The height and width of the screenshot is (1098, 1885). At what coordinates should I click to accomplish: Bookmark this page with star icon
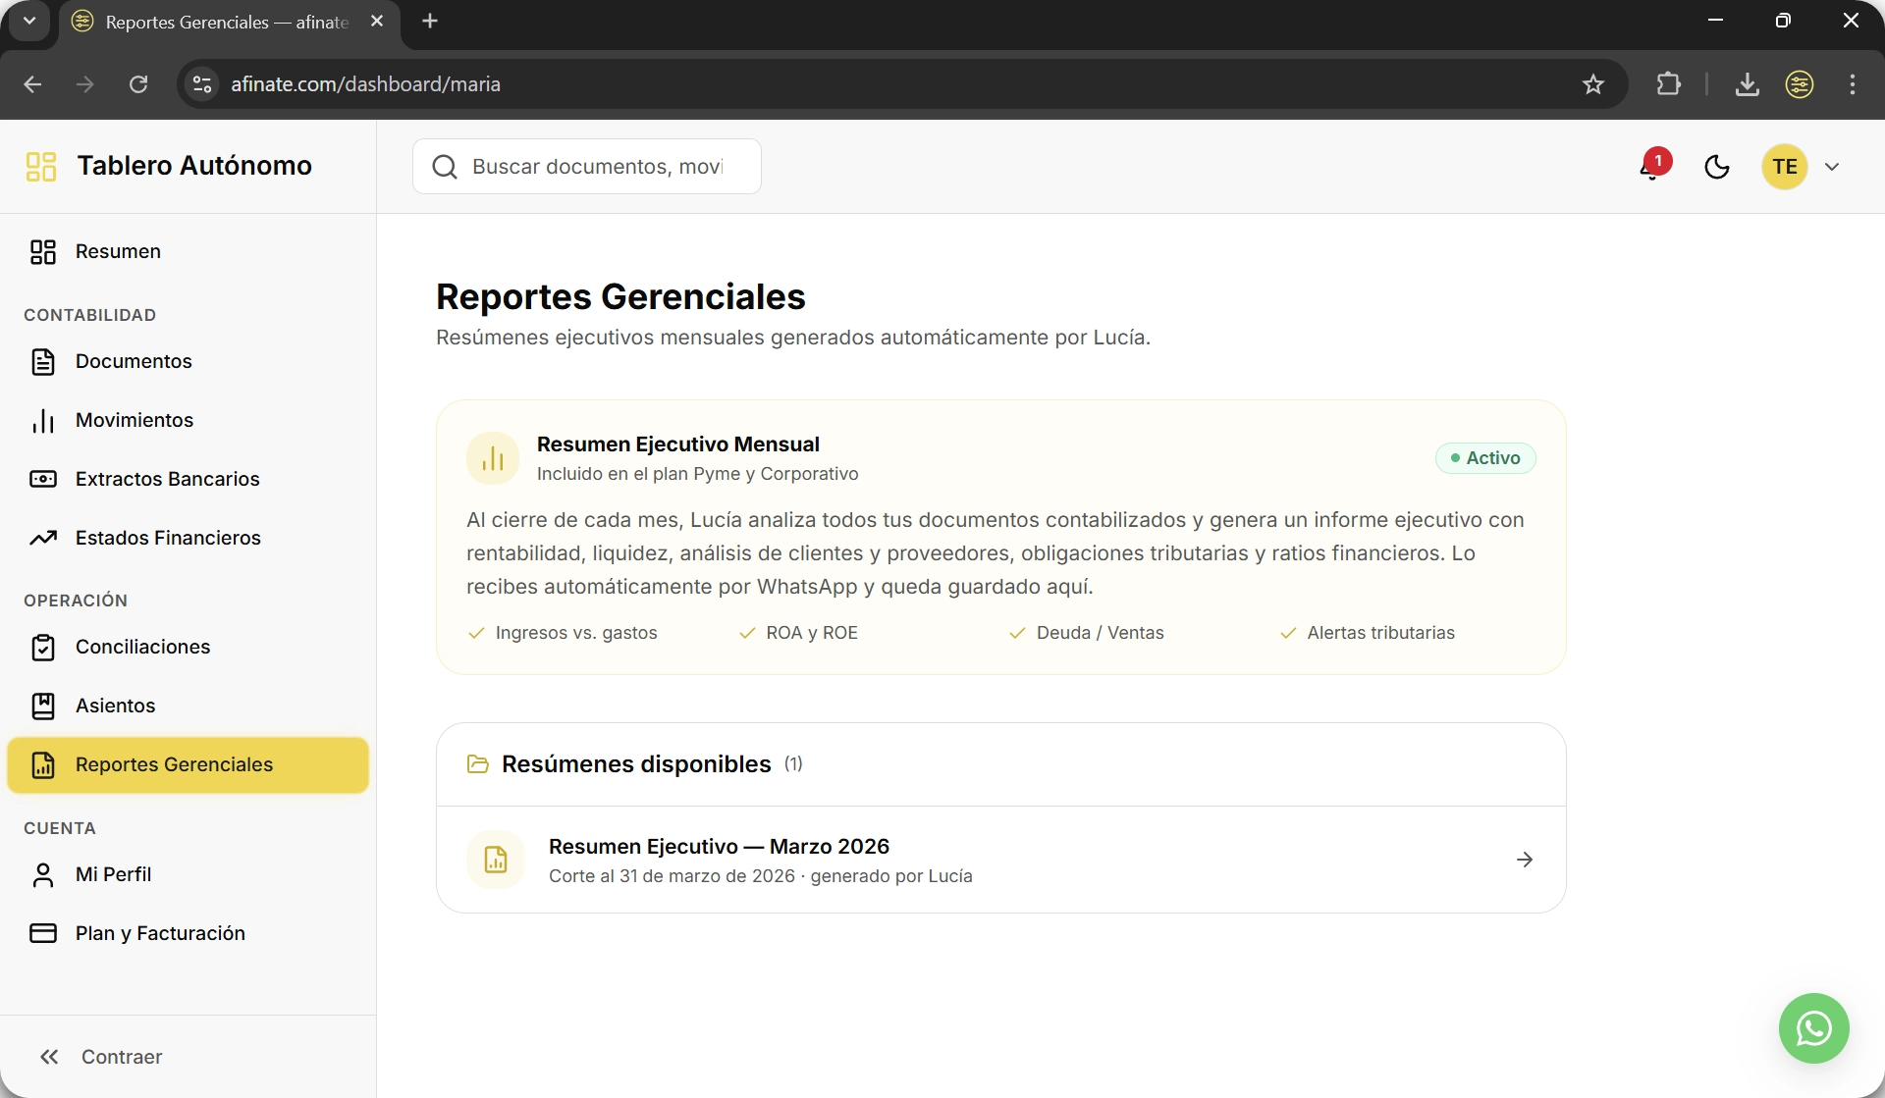[1593, 84]
